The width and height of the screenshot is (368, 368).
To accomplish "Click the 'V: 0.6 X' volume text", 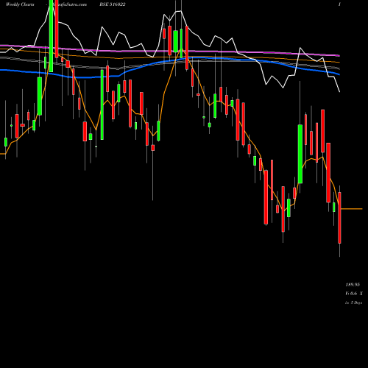I will 354,294.
